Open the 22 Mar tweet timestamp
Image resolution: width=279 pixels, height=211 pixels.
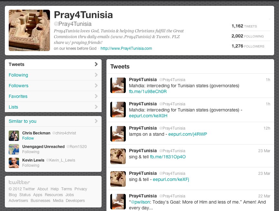coord(264,196)
